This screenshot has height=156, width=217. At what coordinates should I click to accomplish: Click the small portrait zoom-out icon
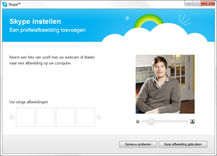pos(137,121)
